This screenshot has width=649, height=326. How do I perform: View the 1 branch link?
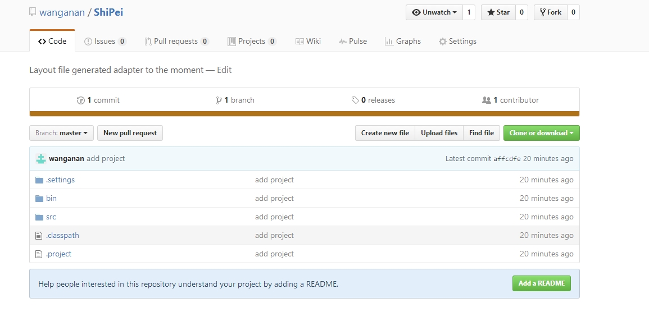235,100
